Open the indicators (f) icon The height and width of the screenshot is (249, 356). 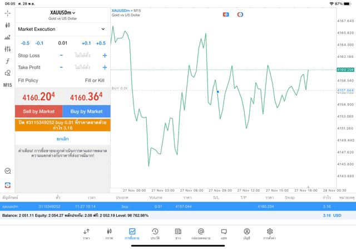(7, 61)
